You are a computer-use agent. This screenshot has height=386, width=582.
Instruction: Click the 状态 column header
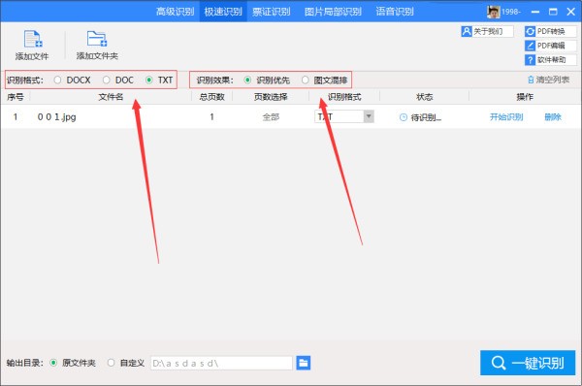pos(425,97)
